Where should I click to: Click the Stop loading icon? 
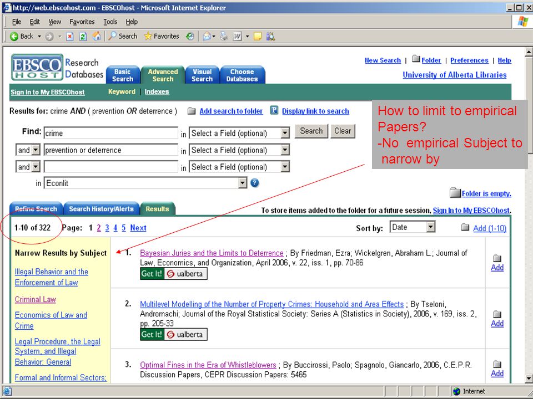[x=70, y=37]
